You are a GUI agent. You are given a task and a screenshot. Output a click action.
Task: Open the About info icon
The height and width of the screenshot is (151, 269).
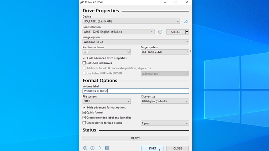coord(92,148)
